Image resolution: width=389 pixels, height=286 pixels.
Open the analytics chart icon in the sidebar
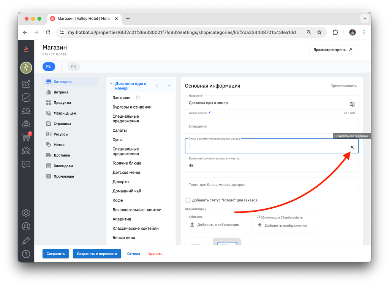pos(26,84)
